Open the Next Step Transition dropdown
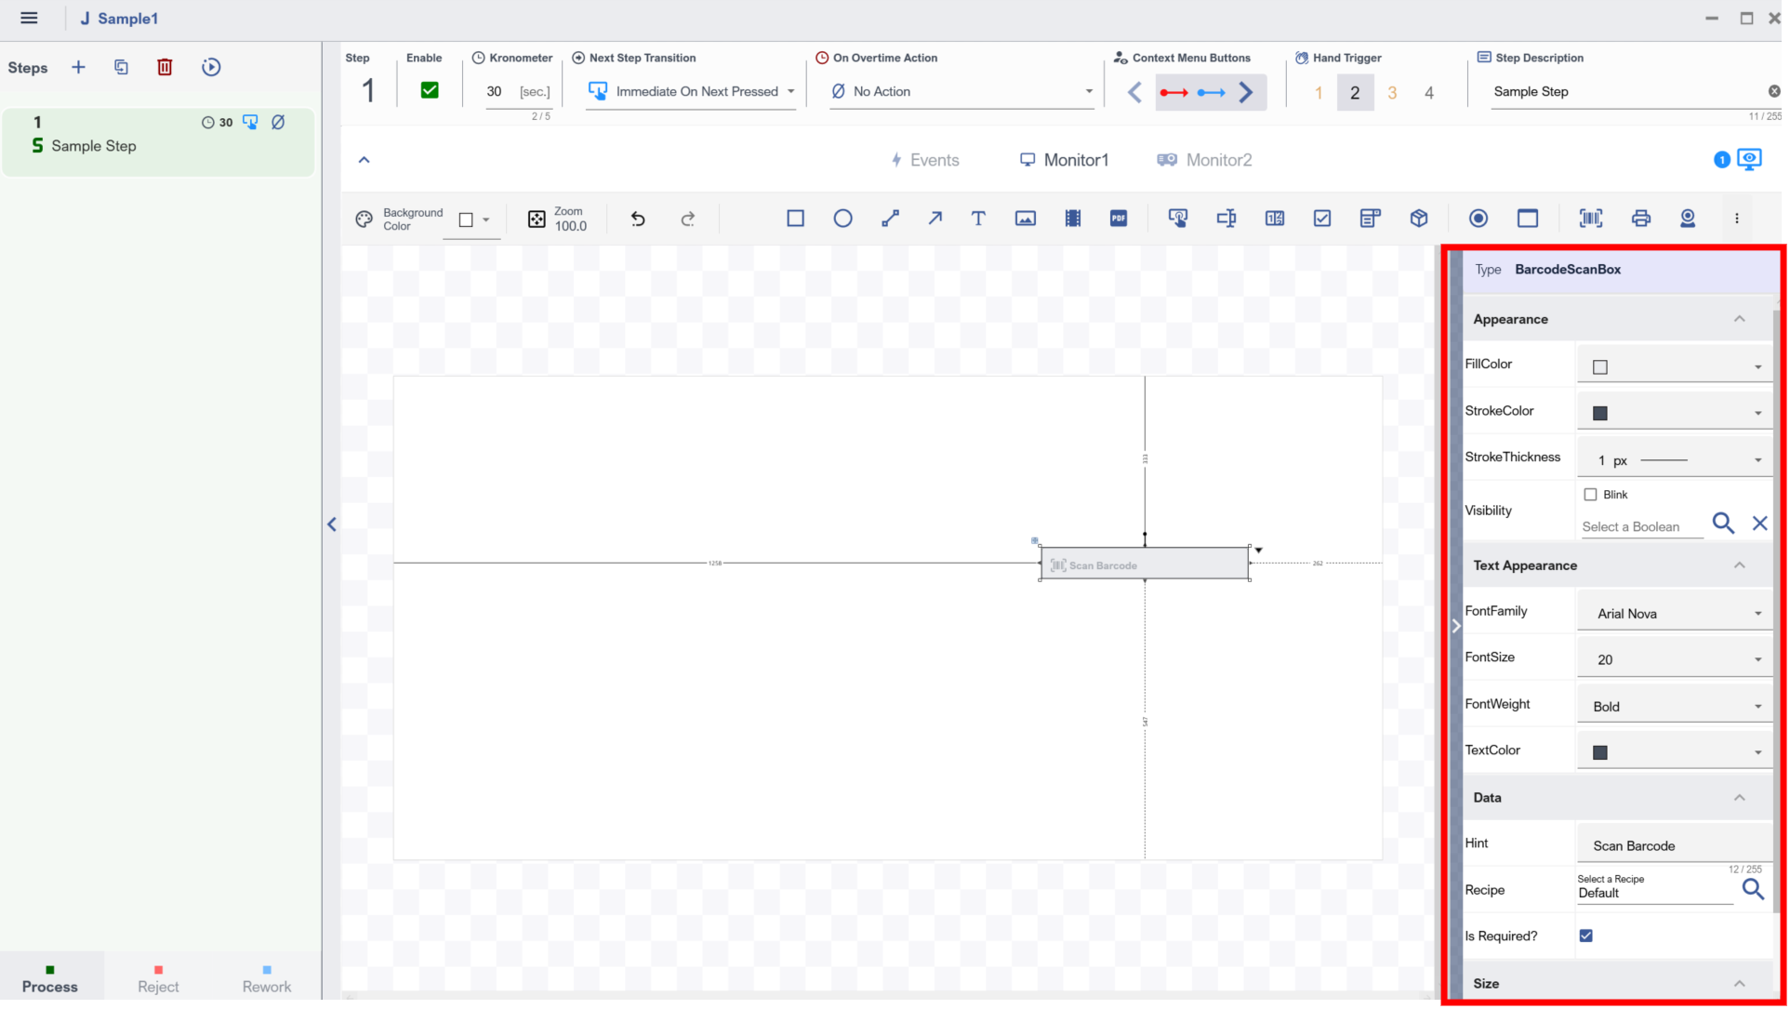This screenshot has width=1790, height=1009. pos(691,91)
